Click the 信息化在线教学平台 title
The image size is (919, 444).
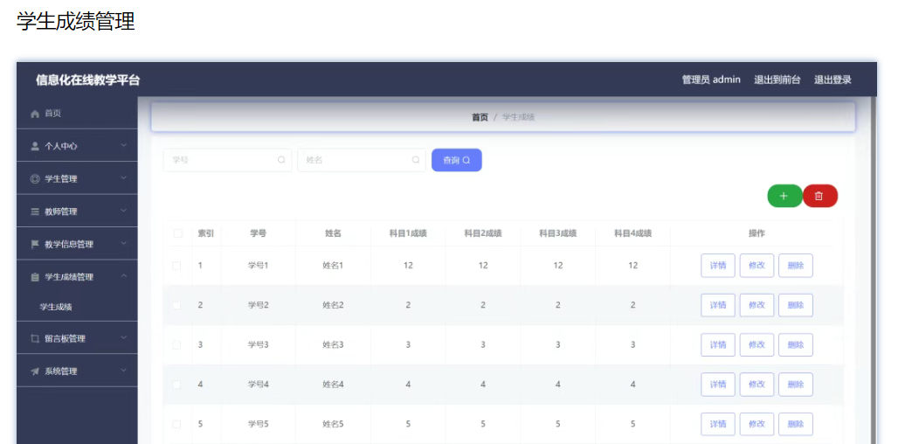(x=88, y=80)
